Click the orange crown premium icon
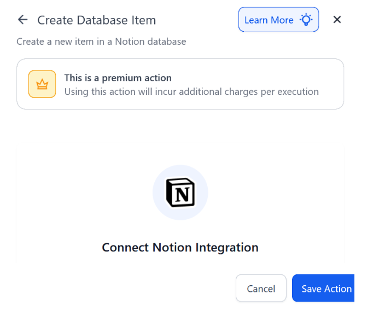 [x=42, y=84]
